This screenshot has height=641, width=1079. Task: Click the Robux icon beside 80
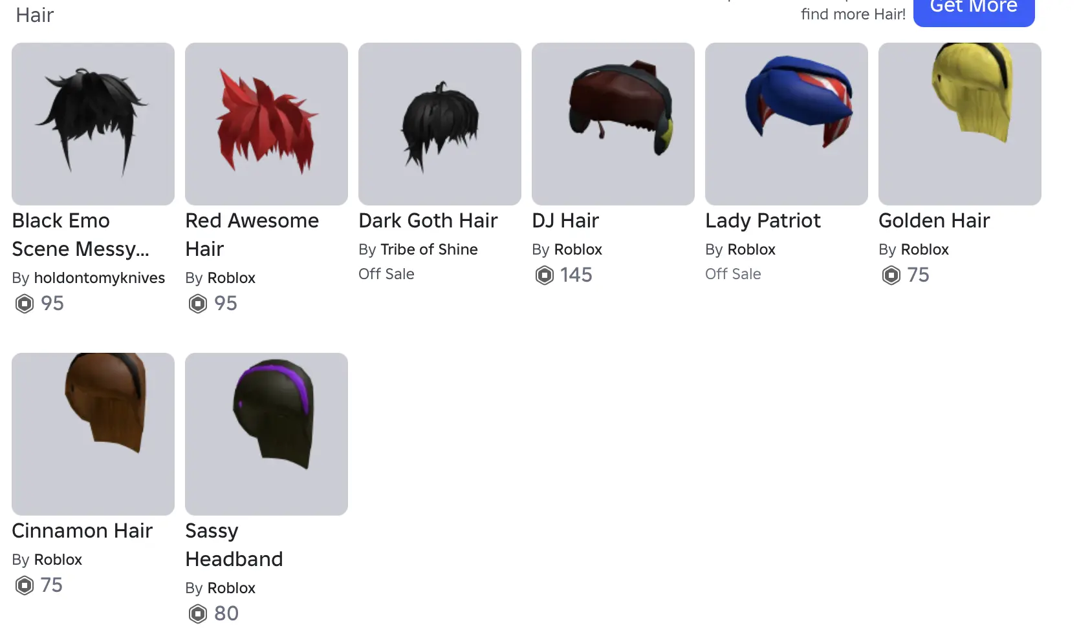coord(198,614)
